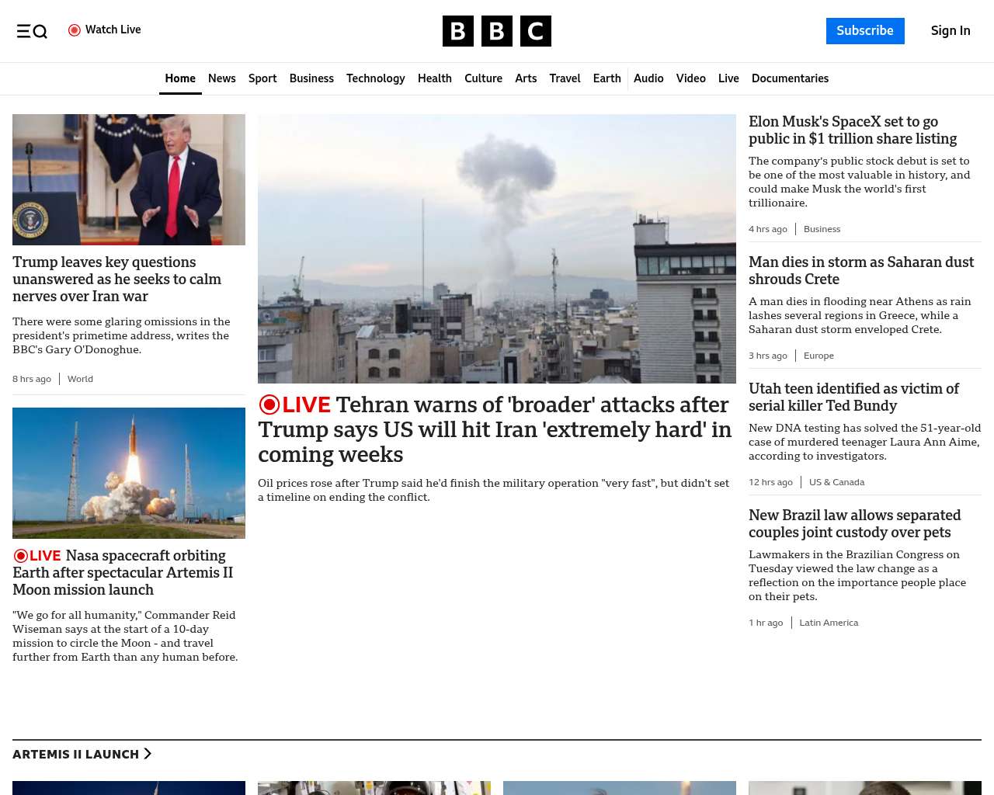Expand the Artemis II Launch section arrow
This screenshot has height=795, width=994.
(x=148, y=754)
